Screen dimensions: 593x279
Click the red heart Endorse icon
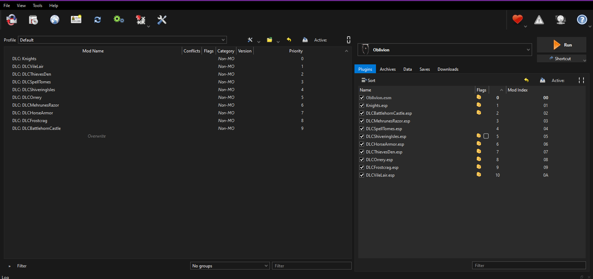517,19
